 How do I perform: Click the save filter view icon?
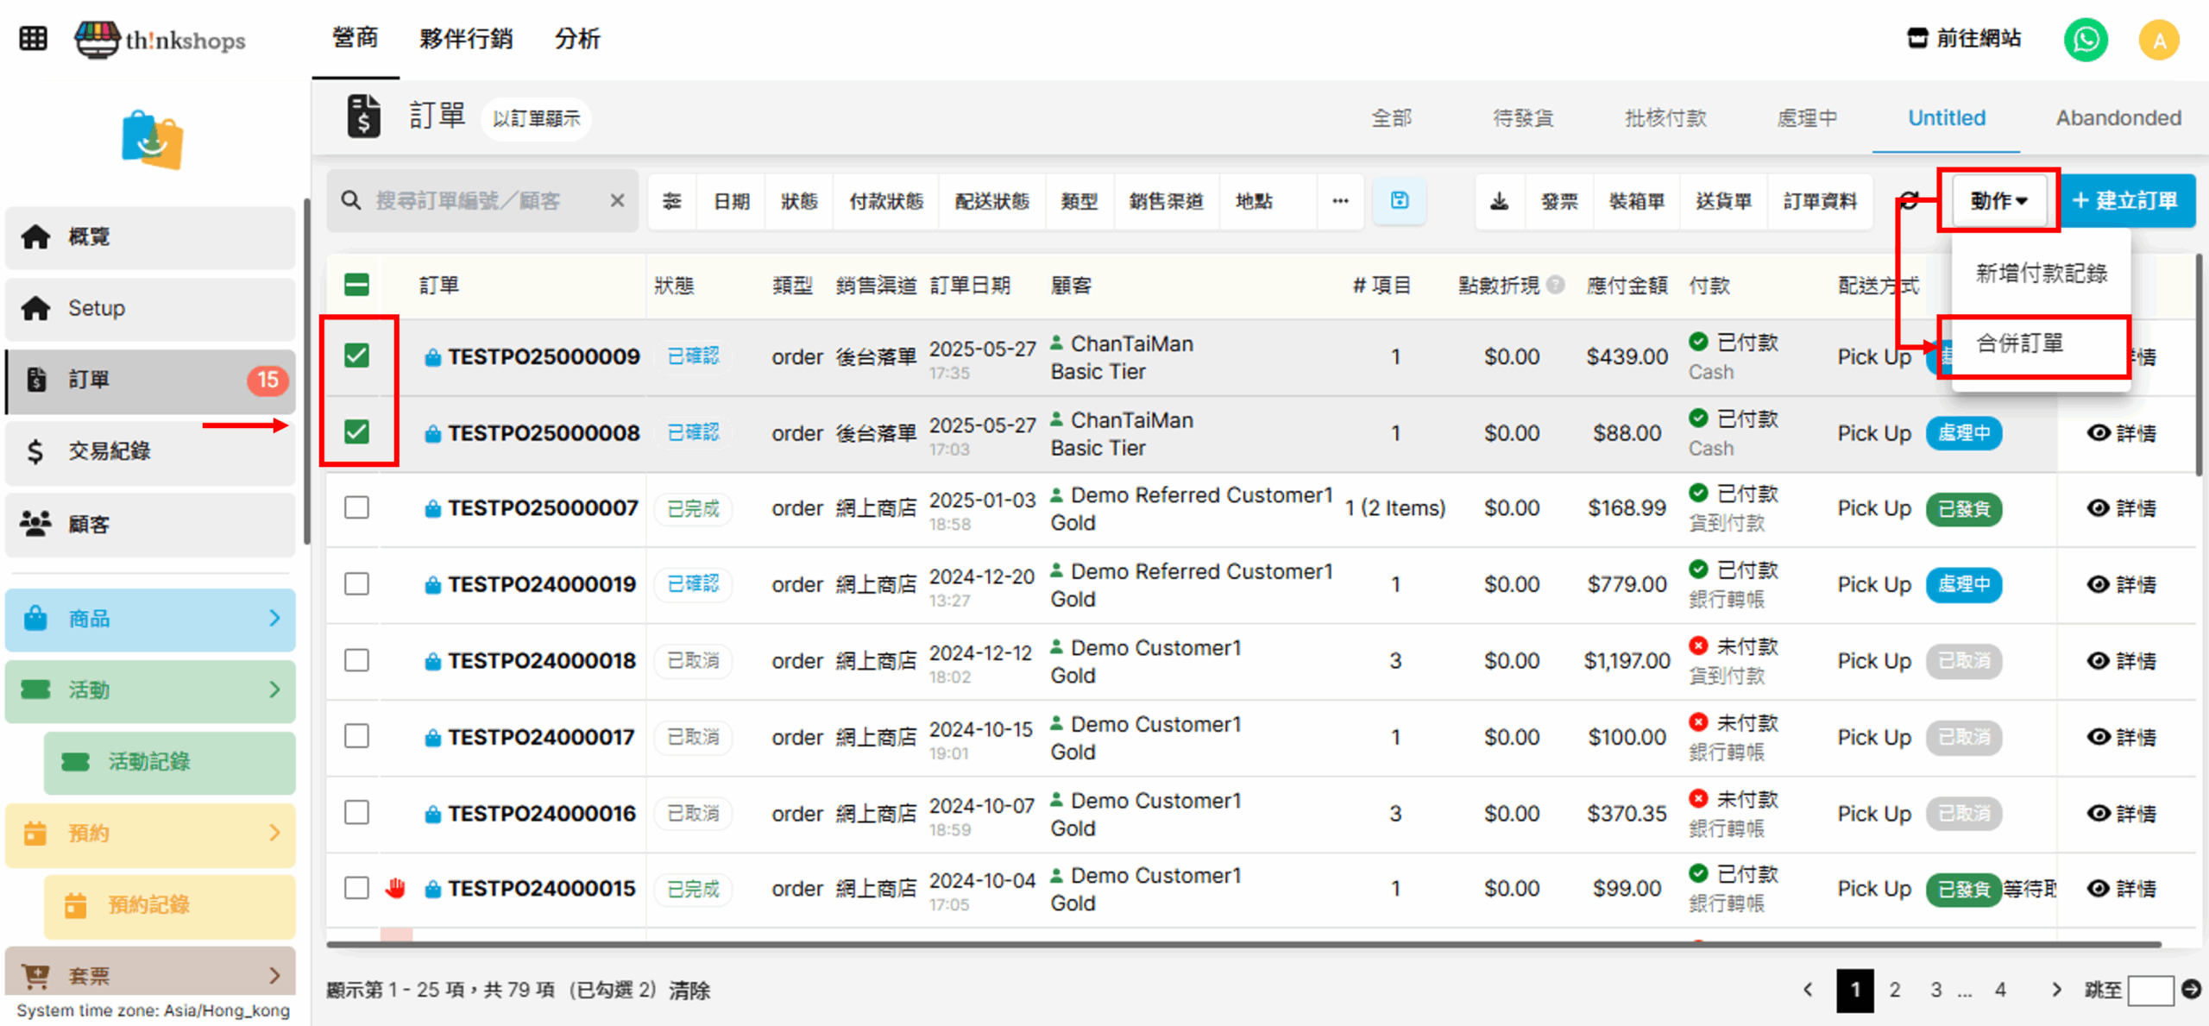tap(1399, 201)
